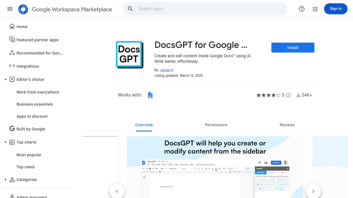This screenshot has width=353, height=198.
Task: Switch to the Reviews tab
Action: pyautogui.click(x=287, y=125)
